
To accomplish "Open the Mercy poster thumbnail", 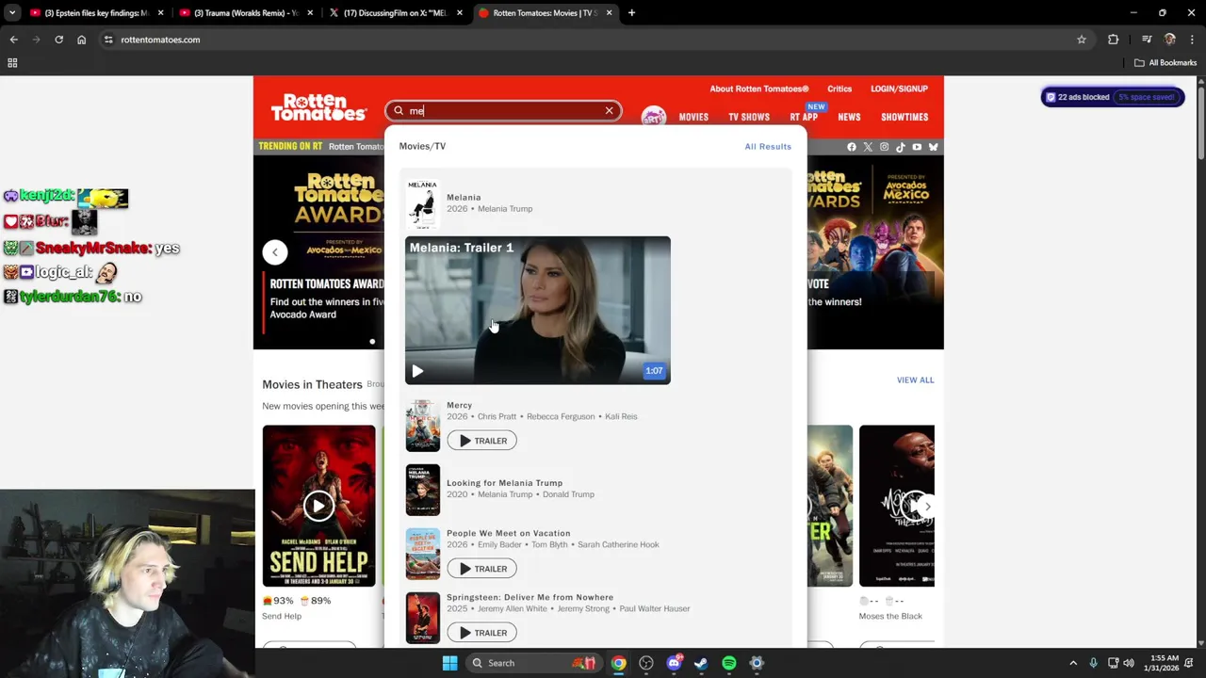I will point(423,426).
